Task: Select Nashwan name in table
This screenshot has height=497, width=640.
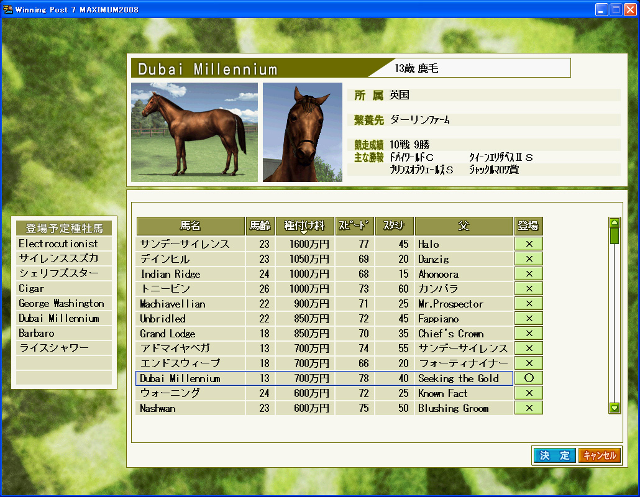Action: coord(190,408)
